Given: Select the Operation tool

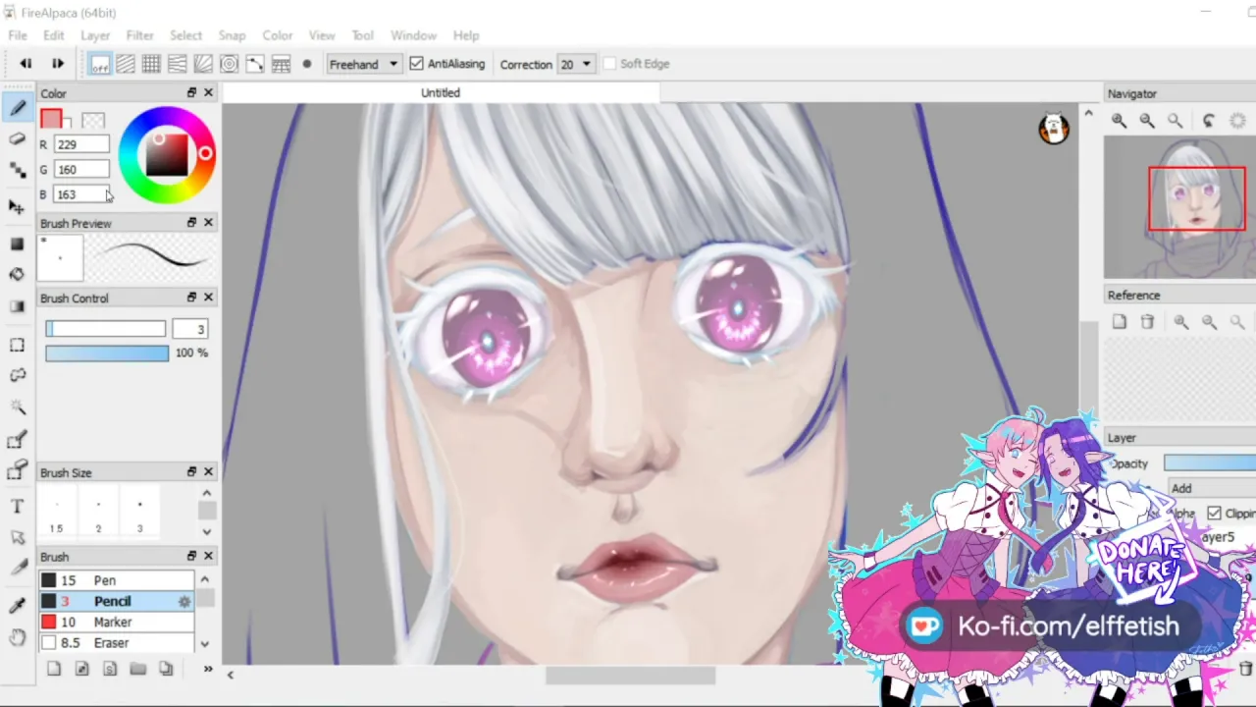Looking at the screenshot, I should click(x=18, y=537).
